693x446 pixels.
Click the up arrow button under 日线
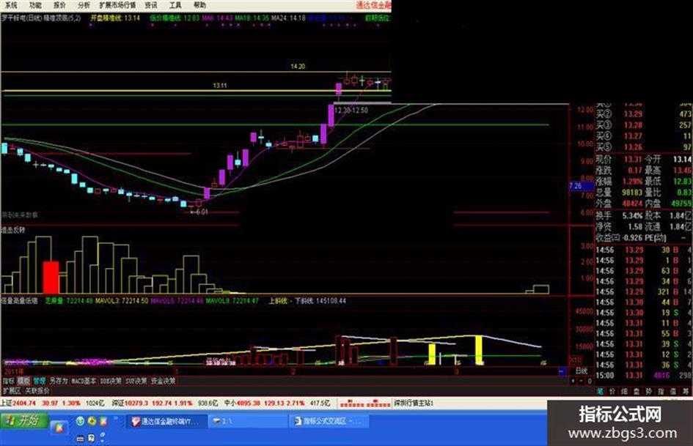pyautogui.click(x=573, y=381)
